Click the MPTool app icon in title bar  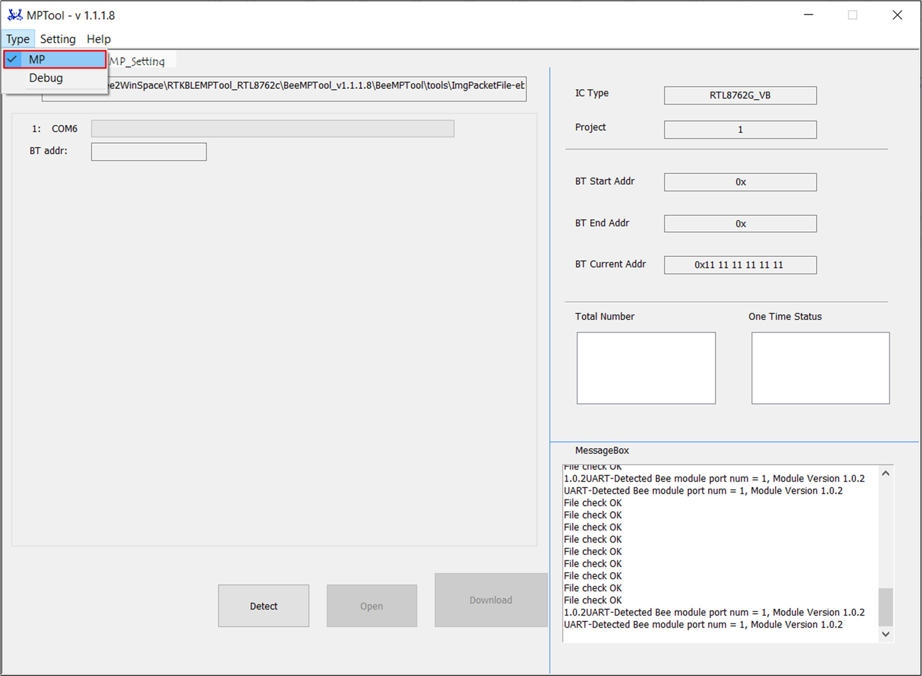tap(15, 15)
